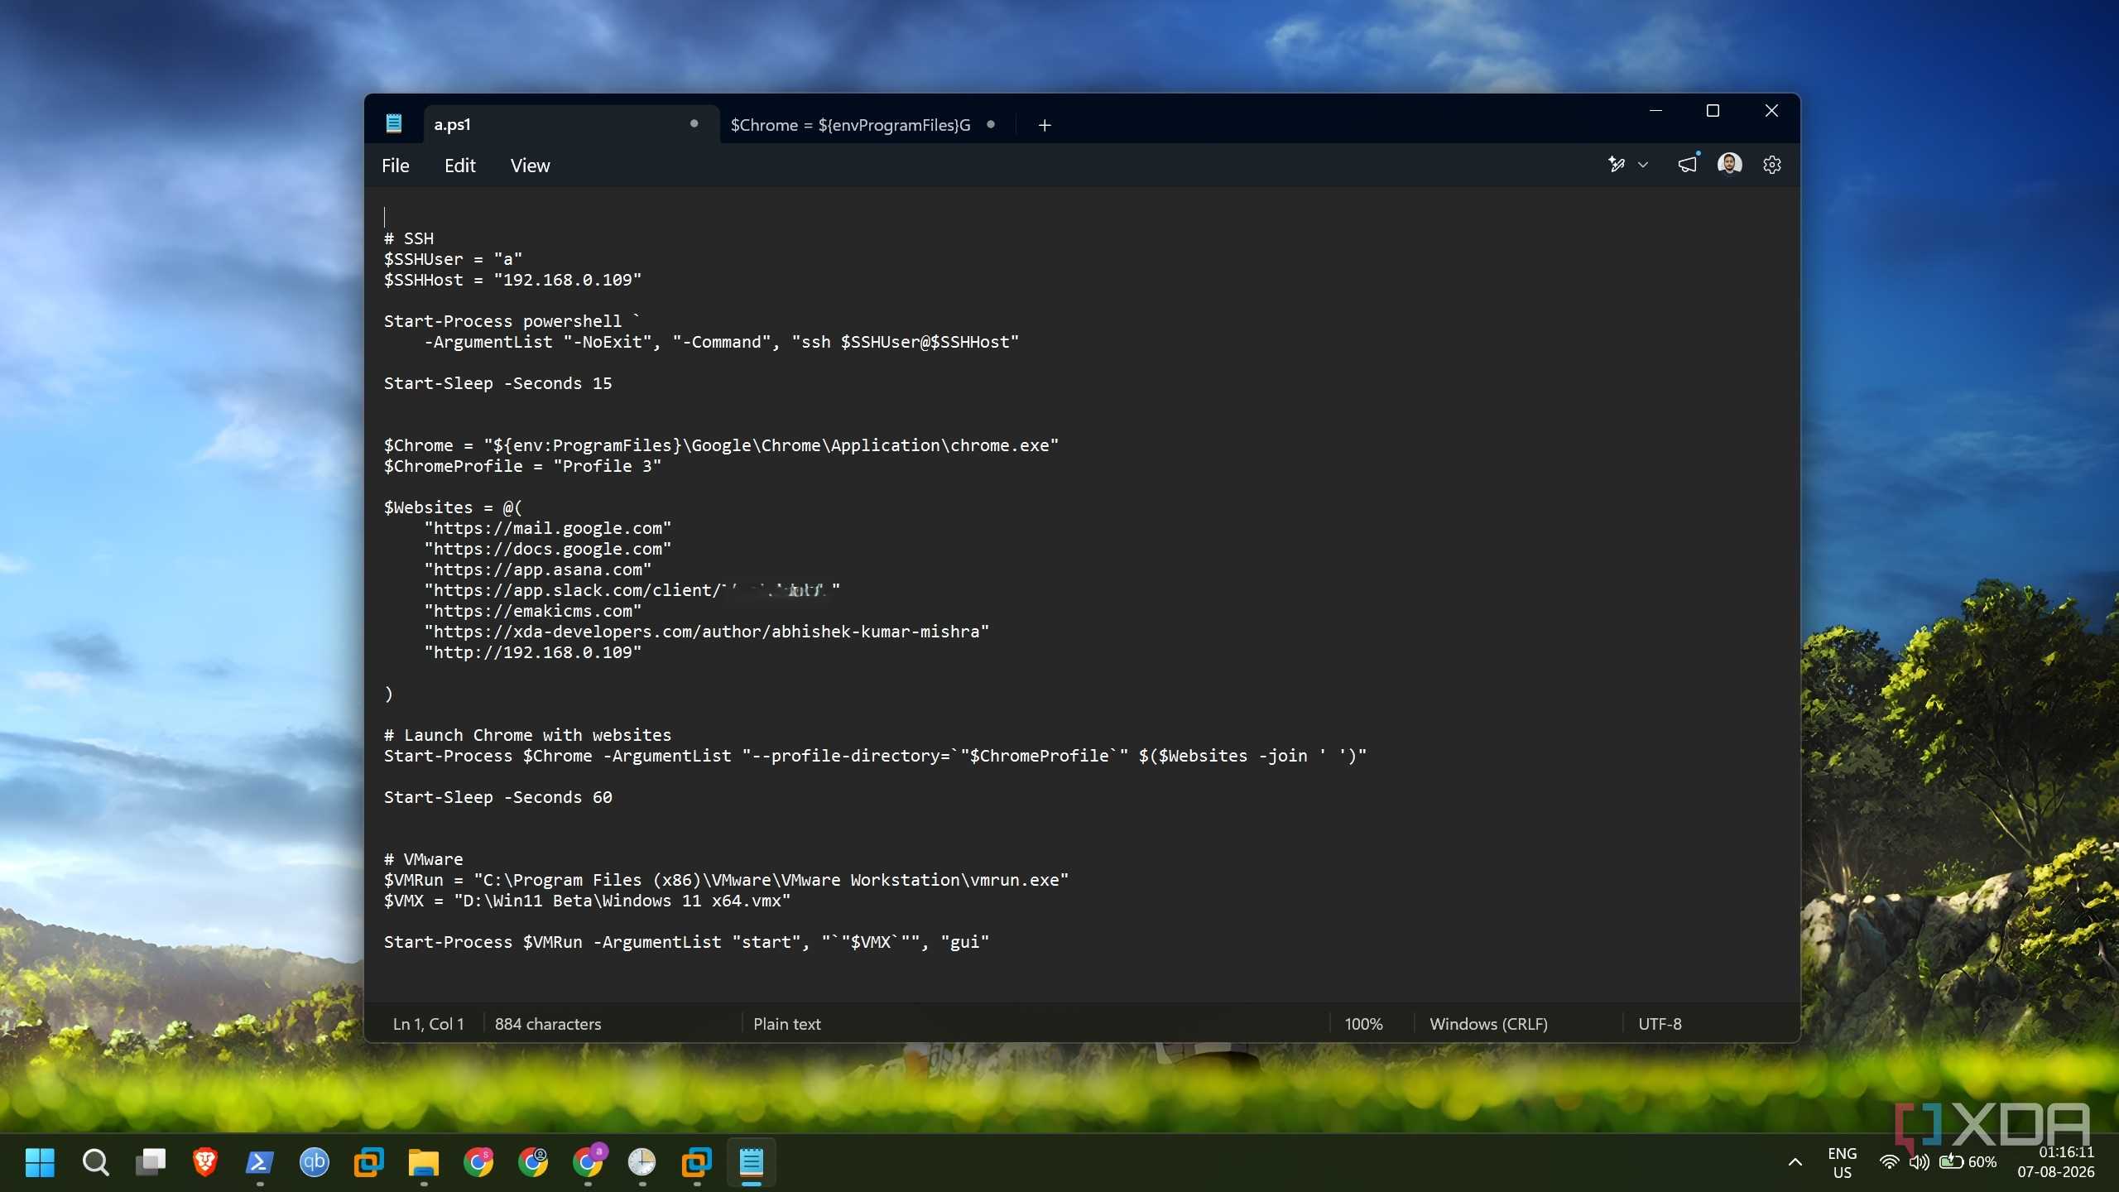
Task: Open VMware icon next to Notepad on taskbar
Action: pyautogui.click(x=696, y=1162)
